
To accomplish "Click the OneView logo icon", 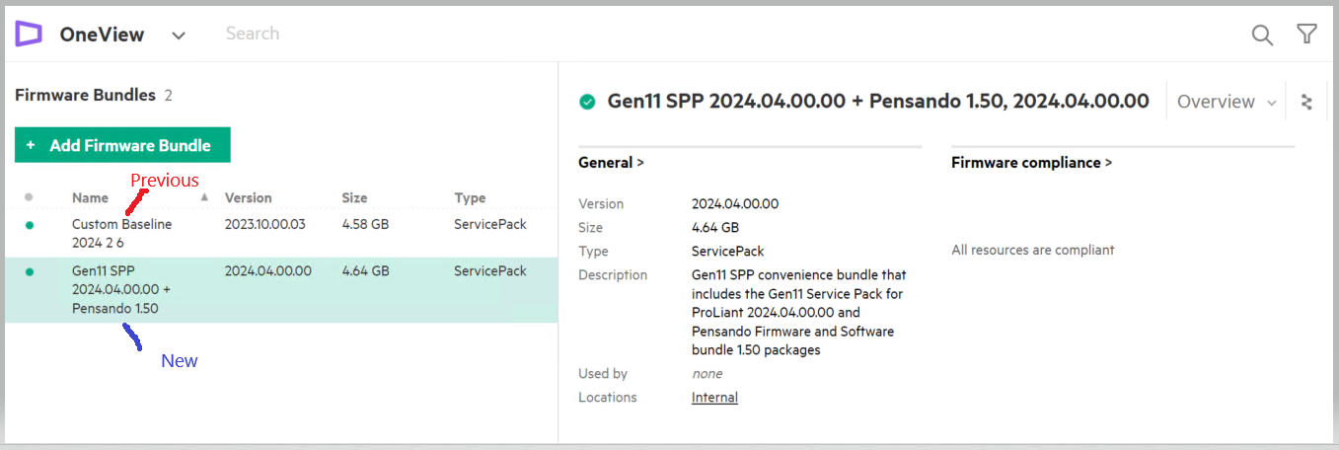I will (x=29, y=35).
